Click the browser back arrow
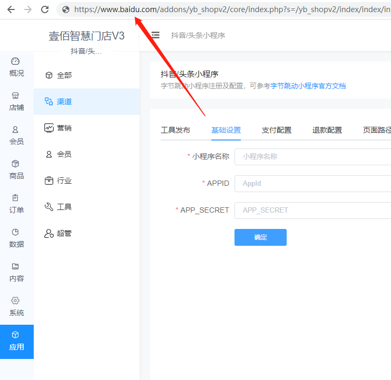The height and width of the screenshot is (380, 391). [x=11, y=9]
